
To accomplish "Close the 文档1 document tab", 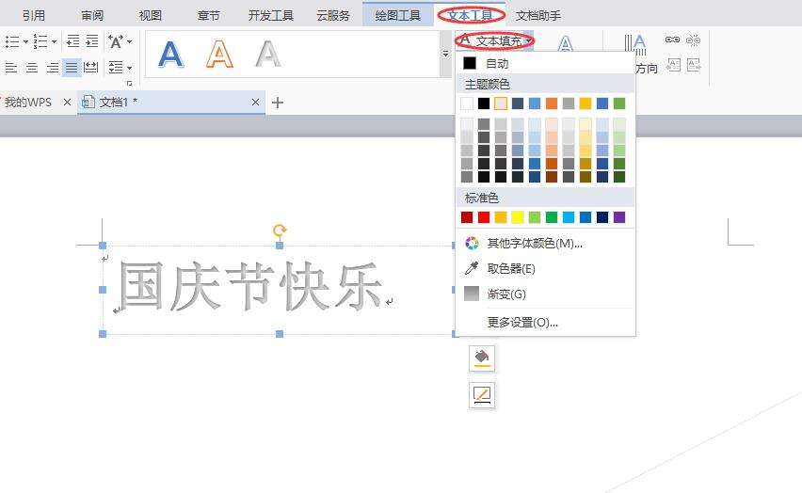I will click(255, 103).
